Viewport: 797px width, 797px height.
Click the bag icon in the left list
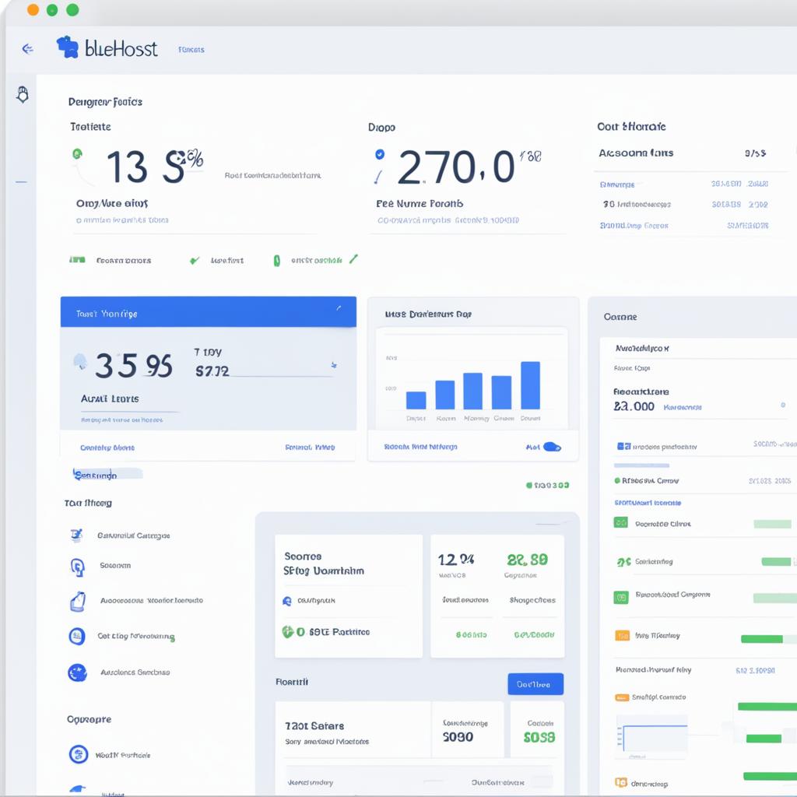click(77, 602)
